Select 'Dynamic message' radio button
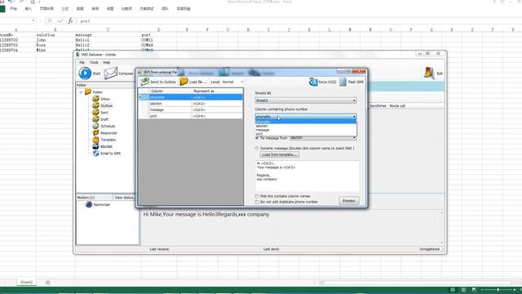The width and height of the screenshot is (522, 294). click(257, 149)
